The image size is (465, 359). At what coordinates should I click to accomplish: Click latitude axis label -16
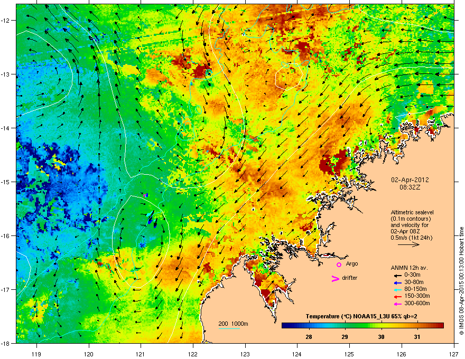pos(6,236)
